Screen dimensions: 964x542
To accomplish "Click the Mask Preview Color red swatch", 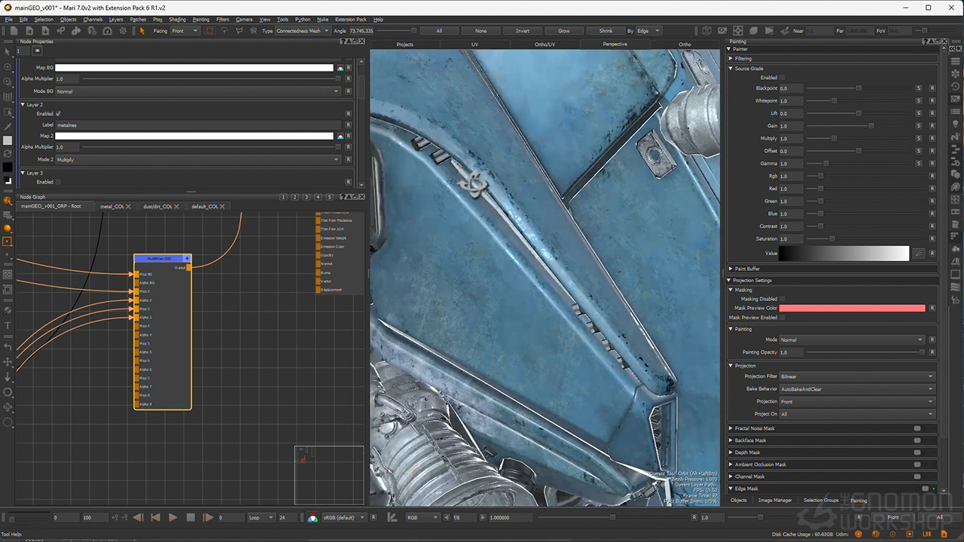I will [852, 308].
